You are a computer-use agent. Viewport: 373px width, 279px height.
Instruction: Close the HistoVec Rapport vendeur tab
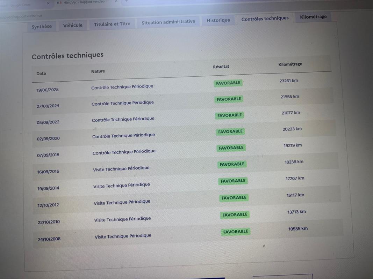pos(117,1)
